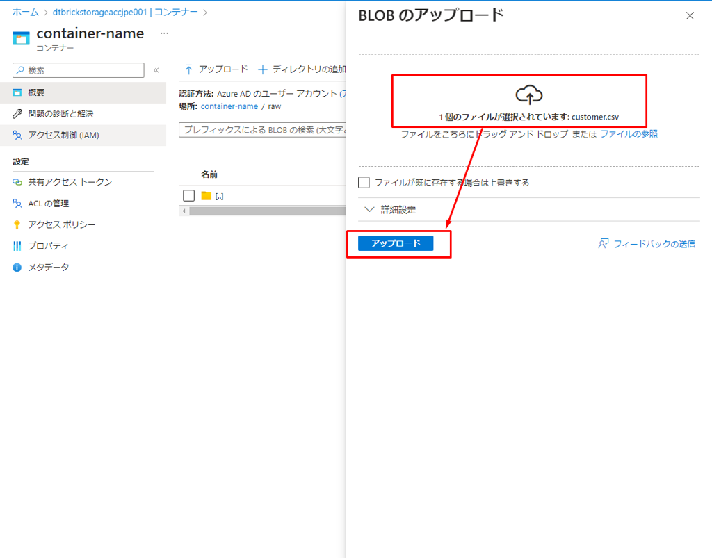This screenshot has height=558, width=712.
Task: Click the key icon for アクセス ポリシー
Action: [x=17, y=224]
